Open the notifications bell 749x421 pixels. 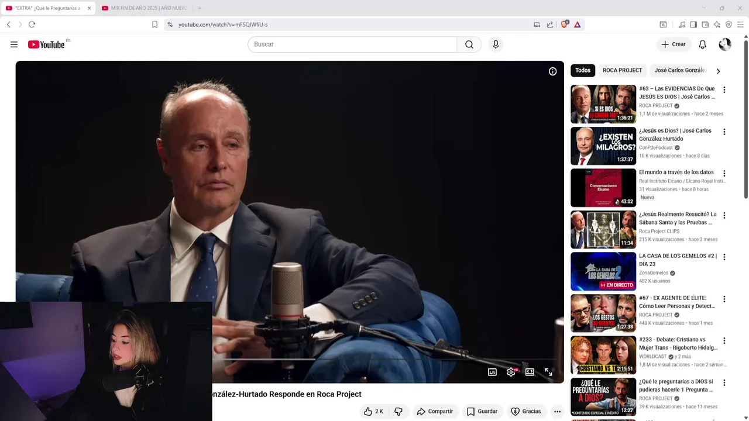[x=703, y=44]
